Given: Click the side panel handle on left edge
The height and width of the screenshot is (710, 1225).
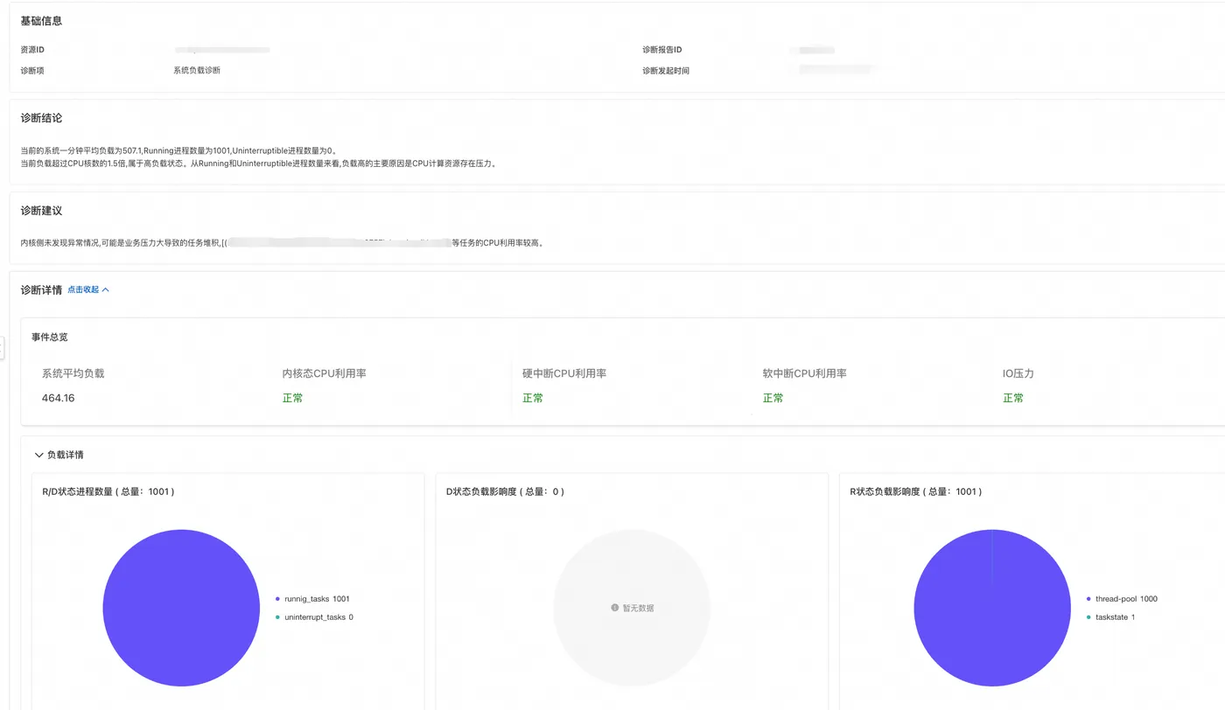Looking at the screenshot, I should coord(2,348).
